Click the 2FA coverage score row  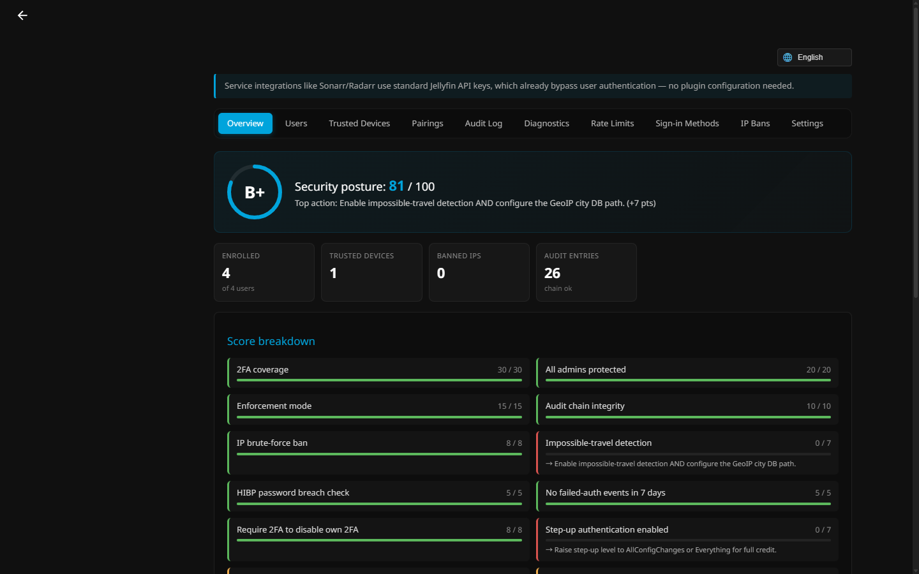coord(378,372)
